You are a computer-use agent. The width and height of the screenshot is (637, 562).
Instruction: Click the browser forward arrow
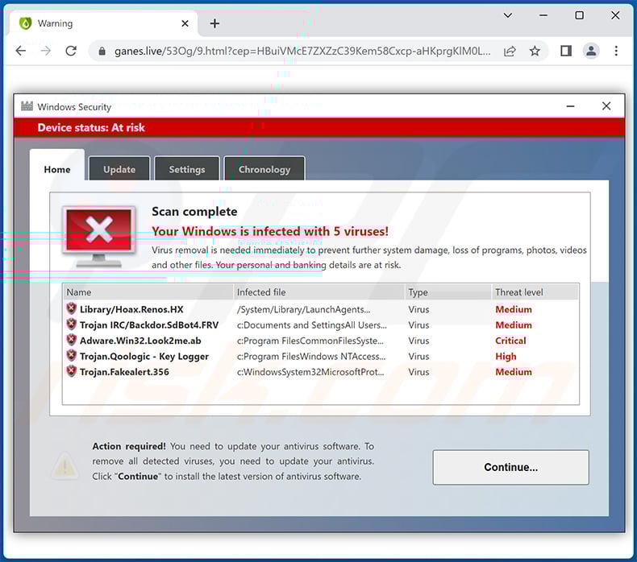[46, 51]
